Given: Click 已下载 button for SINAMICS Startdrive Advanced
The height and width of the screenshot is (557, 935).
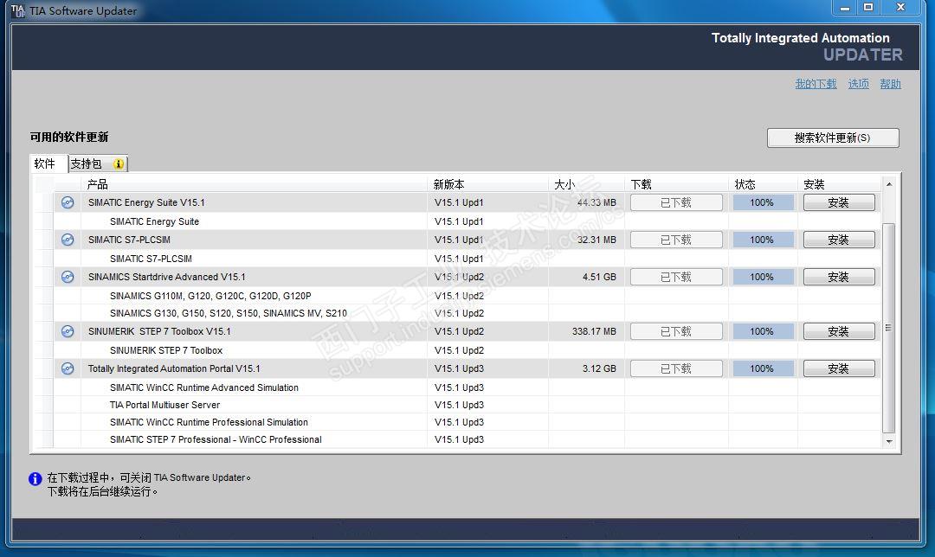Looking at the screenshot, I should pyautogui.click(x=676, y=277).
